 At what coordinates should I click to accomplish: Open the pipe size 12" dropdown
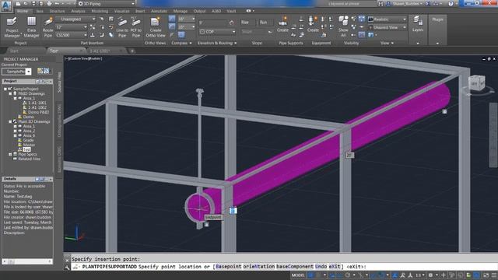pos(72,27)
